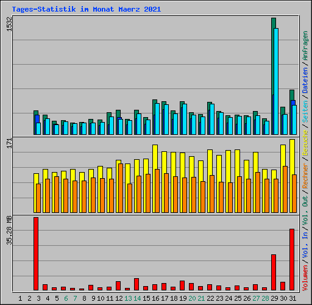Click the 35.28 MB y-axis value
This screenshot has height=305, width=312.
(9, 231)
